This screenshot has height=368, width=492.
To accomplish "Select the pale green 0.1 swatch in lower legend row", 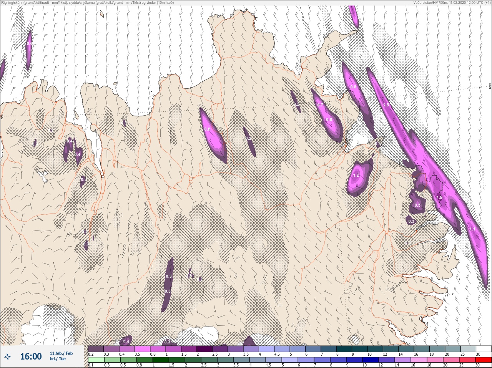I will [x=96, y=360].
